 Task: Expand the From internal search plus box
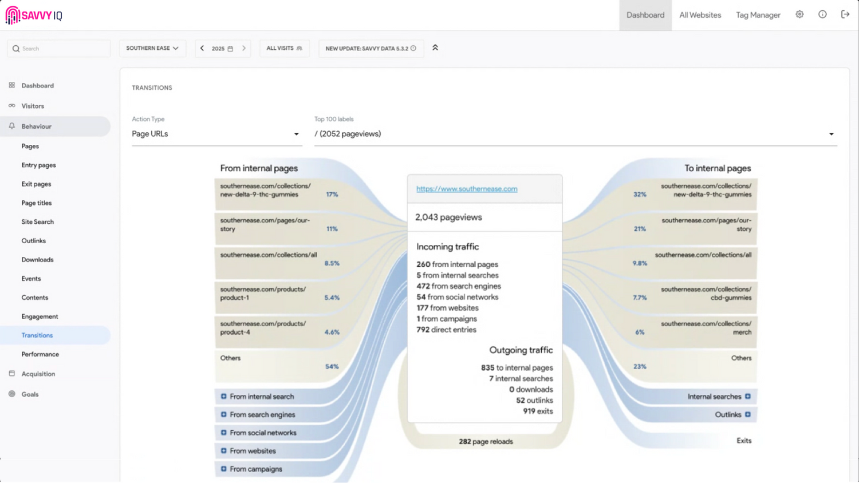coord(224,397)
